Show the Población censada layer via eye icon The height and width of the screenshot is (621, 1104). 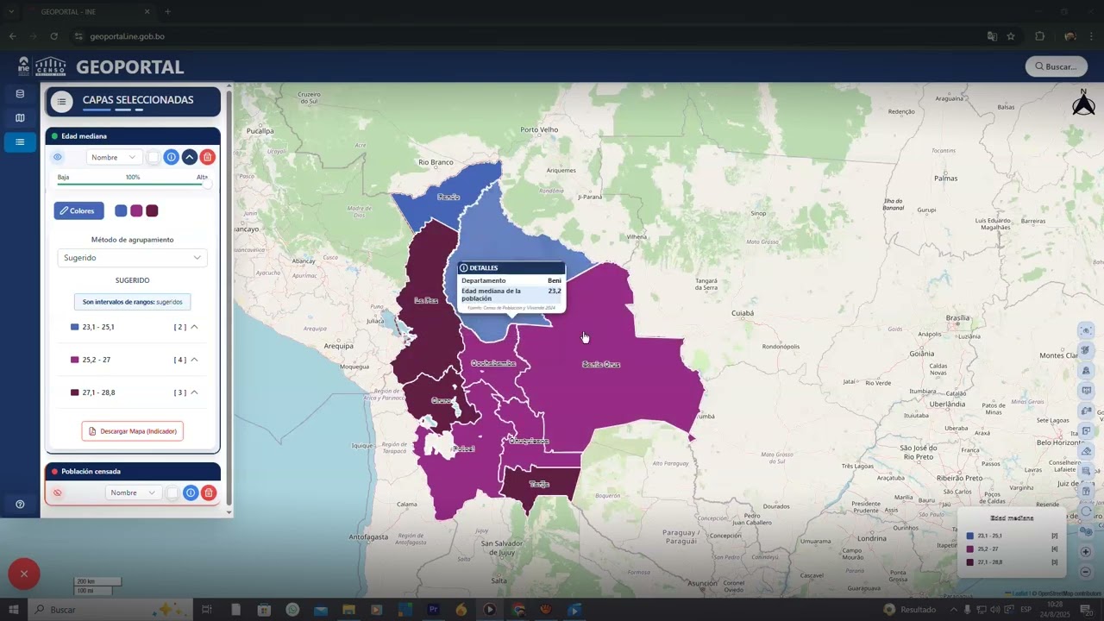(x=58, y=492)
